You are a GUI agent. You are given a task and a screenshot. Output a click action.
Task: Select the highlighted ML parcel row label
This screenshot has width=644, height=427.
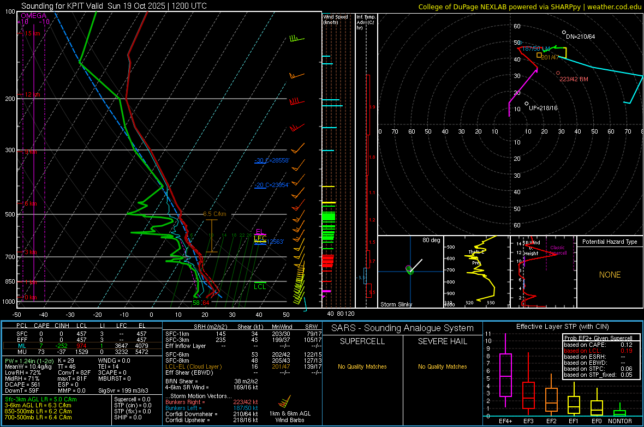click(22, 346)
